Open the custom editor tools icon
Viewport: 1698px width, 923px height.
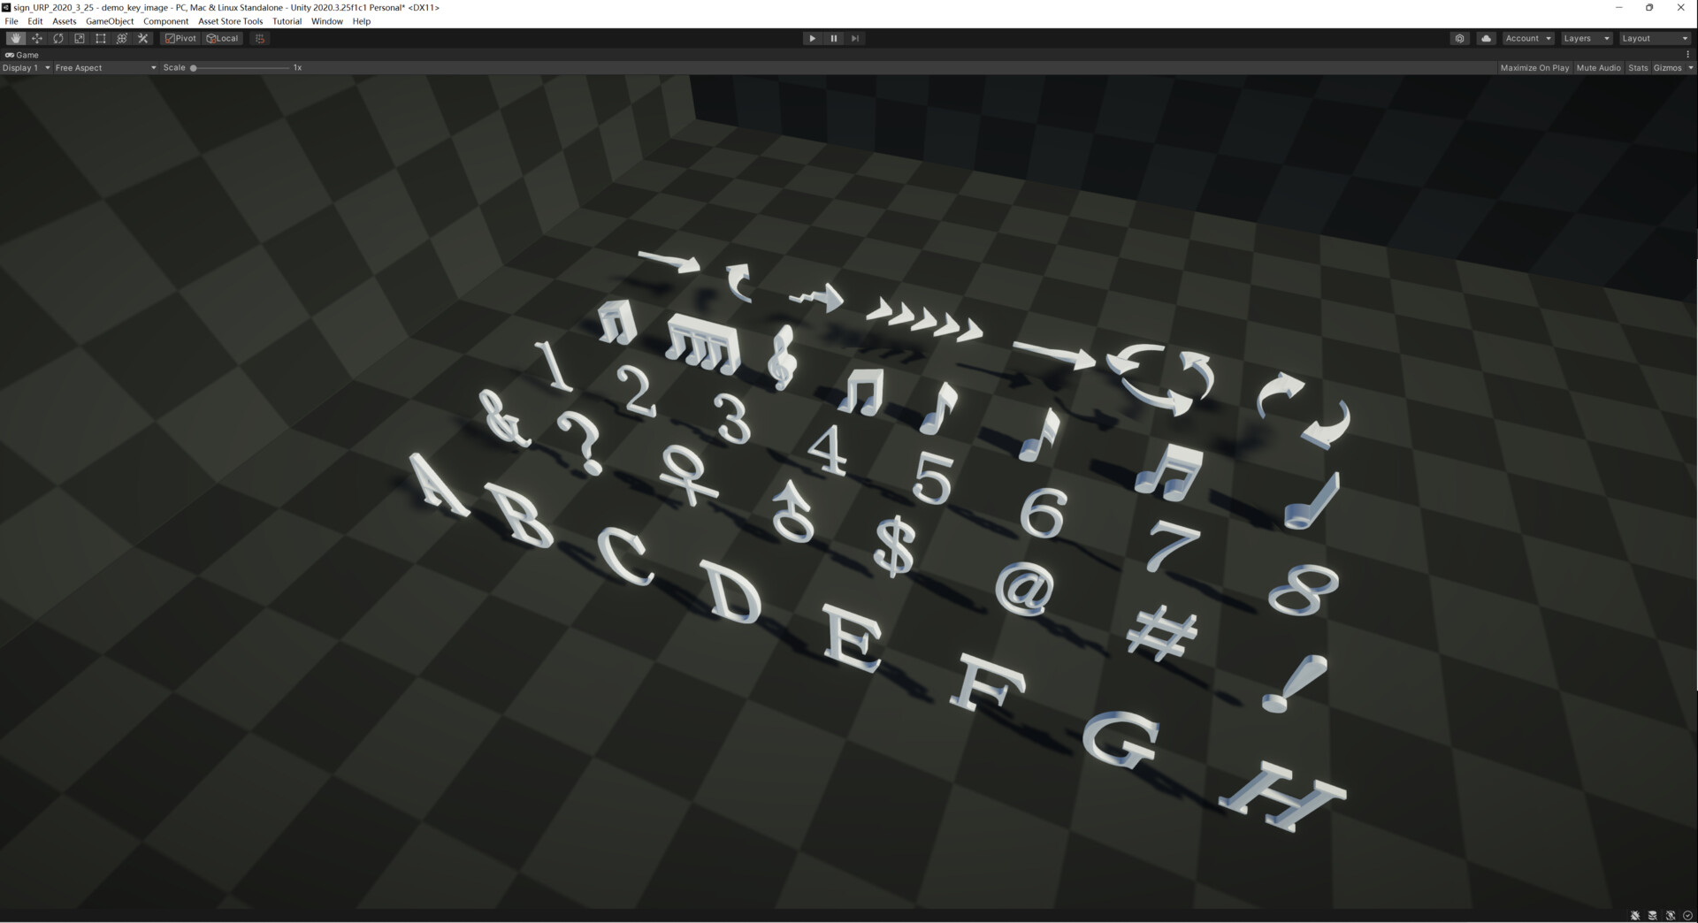click(142, 38)
